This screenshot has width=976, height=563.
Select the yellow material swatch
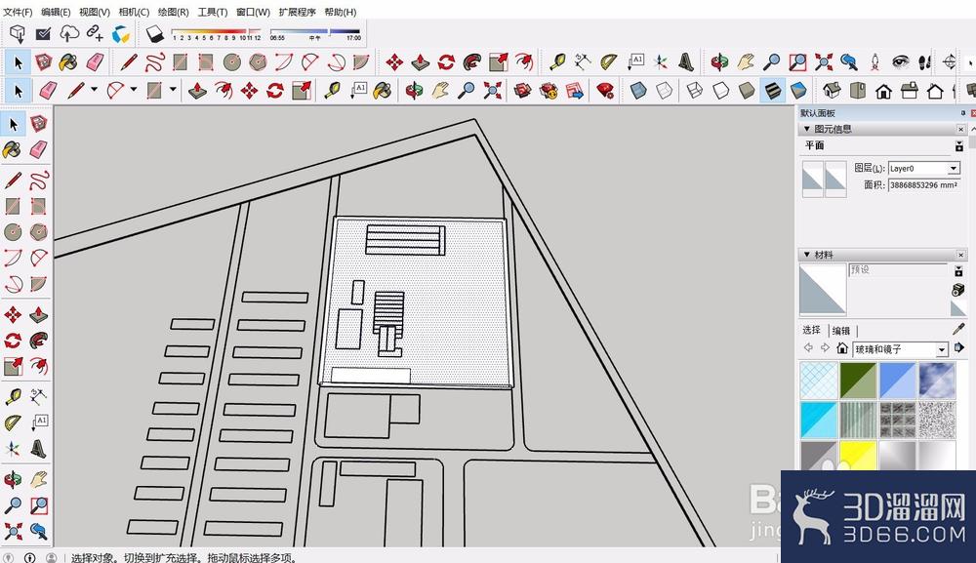point(858,455)
